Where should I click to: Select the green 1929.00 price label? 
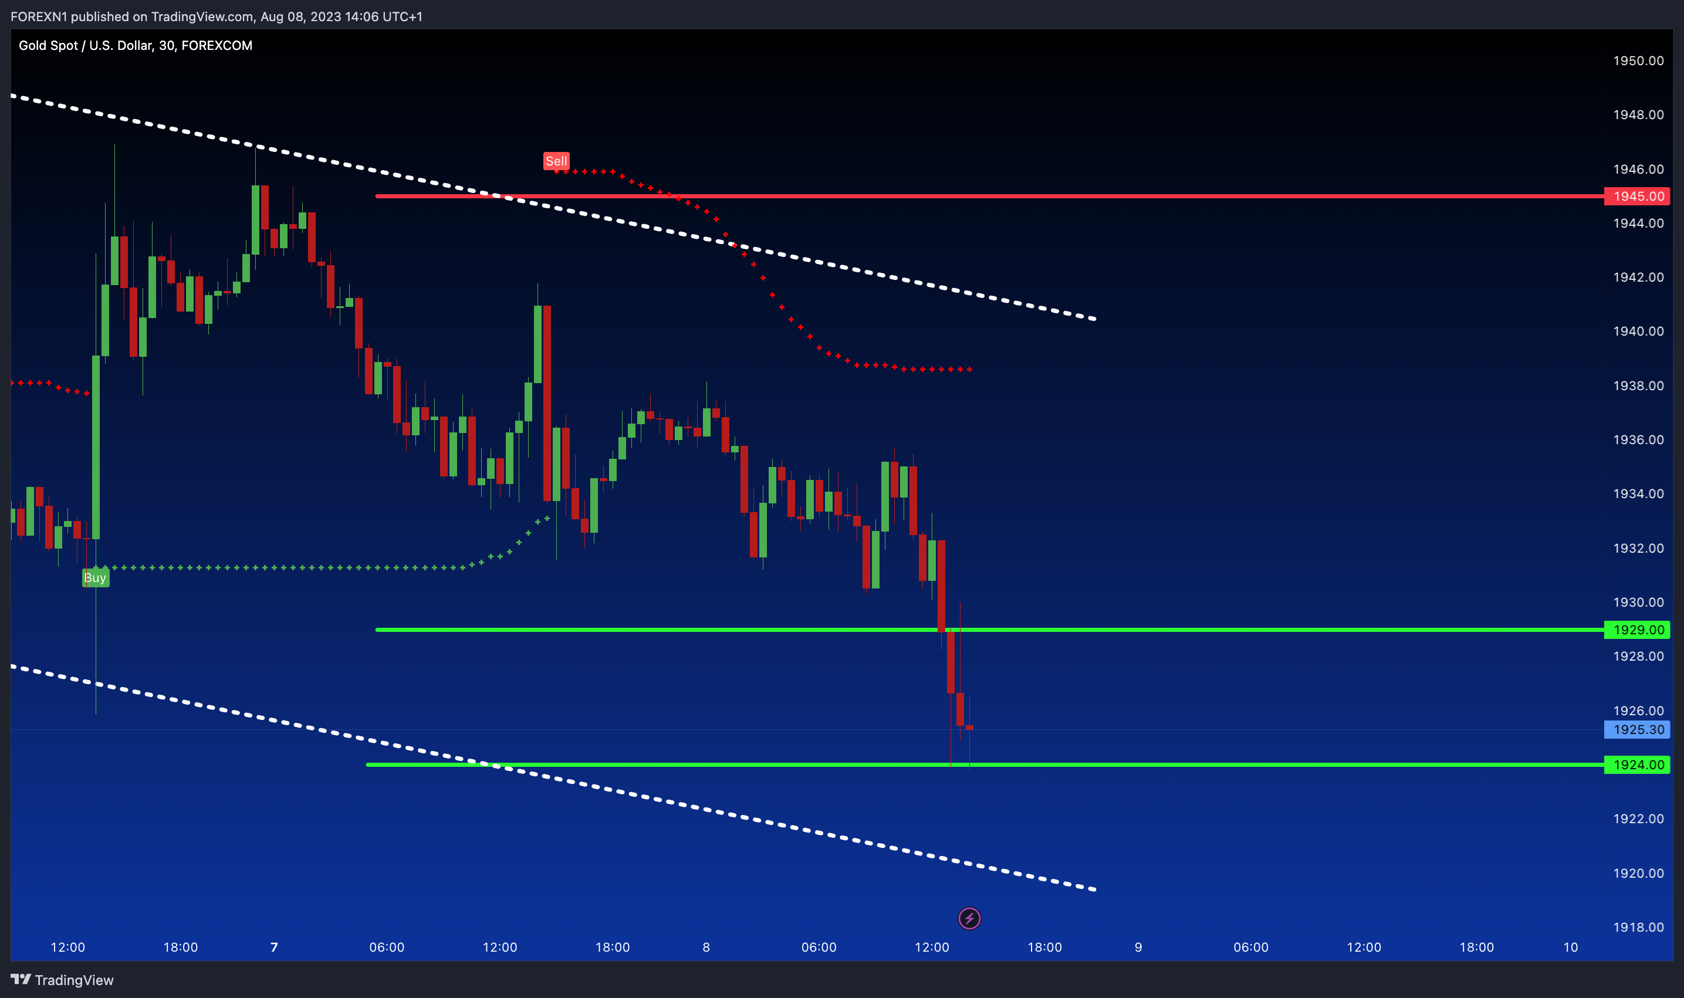click(x=1636, y=630)
